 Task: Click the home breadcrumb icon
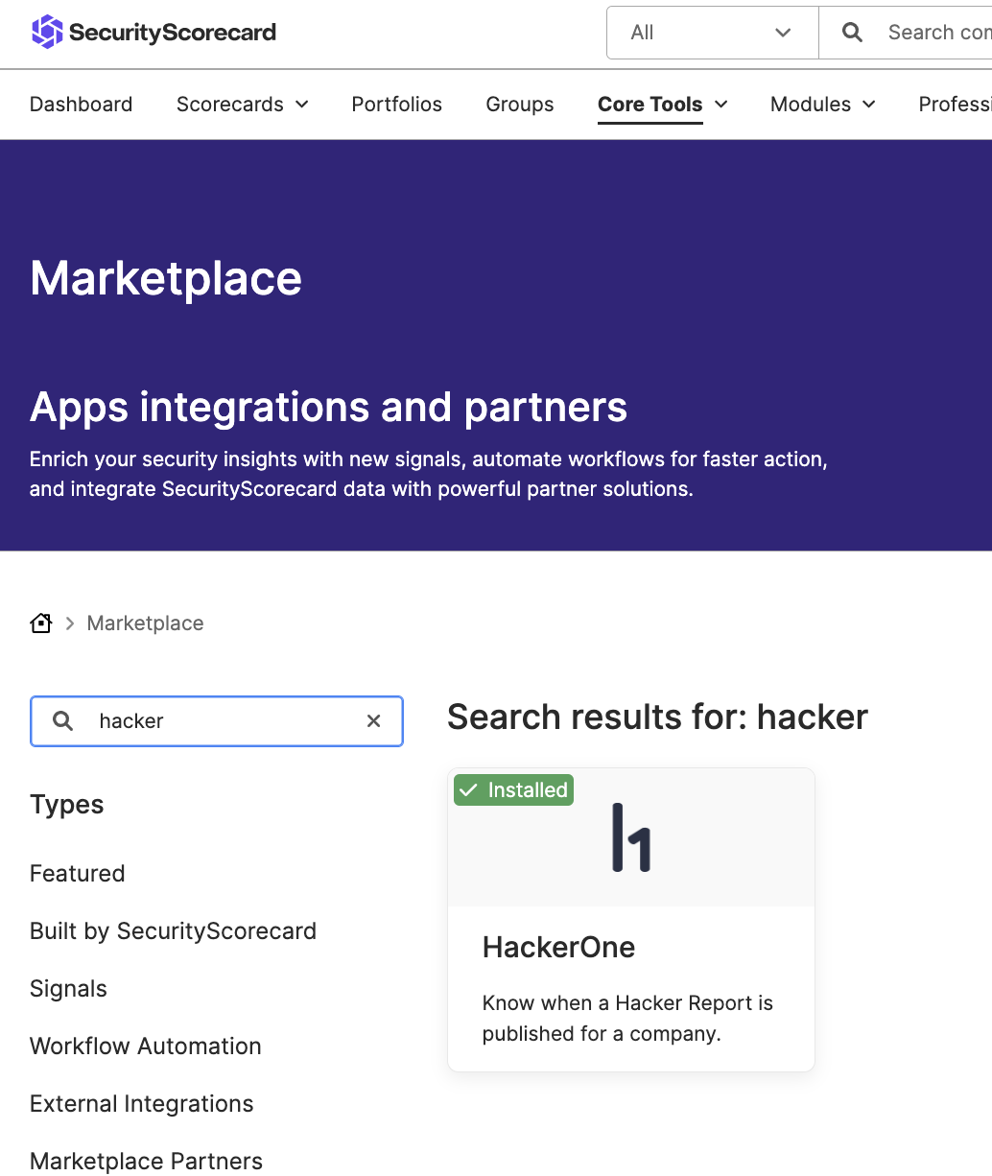(41, 623)
